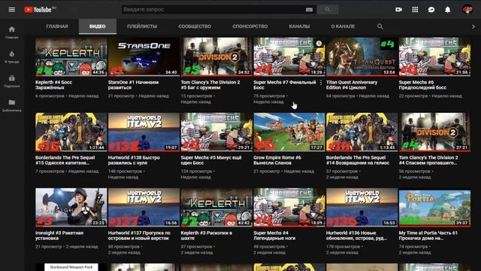Screen dimensions: 481x271
Task: Open Hurtworld #137 video thumbnail
Action: pos(144,208)
